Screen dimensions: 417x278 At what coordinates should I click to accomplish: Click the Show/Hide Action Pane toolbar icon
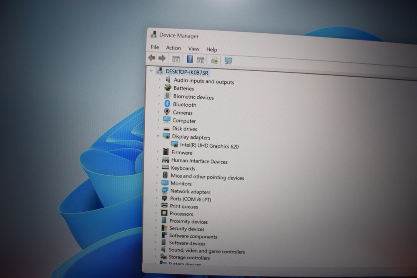point(201,60)
